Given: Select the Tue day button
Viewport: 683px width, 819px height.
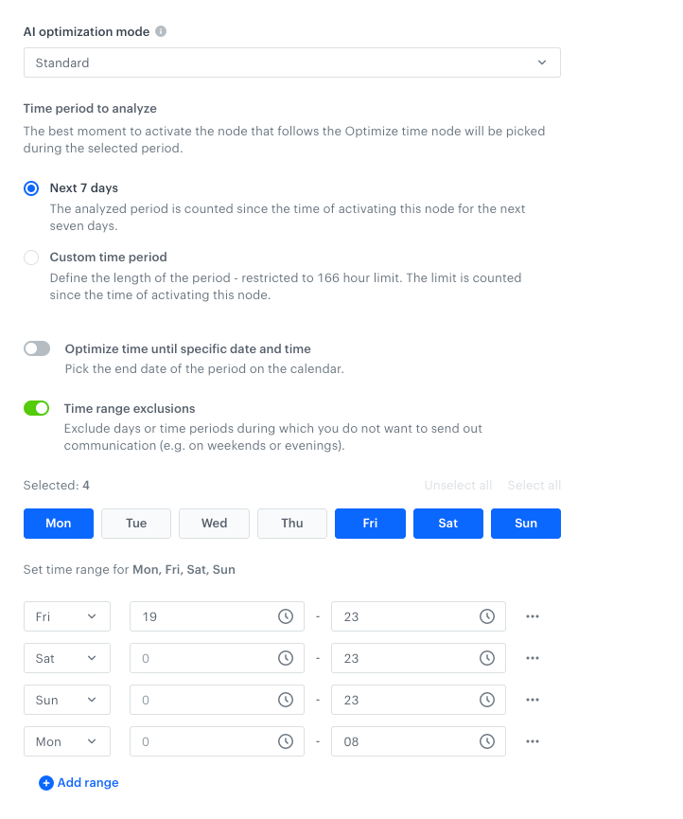Looking at the screenshot, I should click(x=136, y=524).
